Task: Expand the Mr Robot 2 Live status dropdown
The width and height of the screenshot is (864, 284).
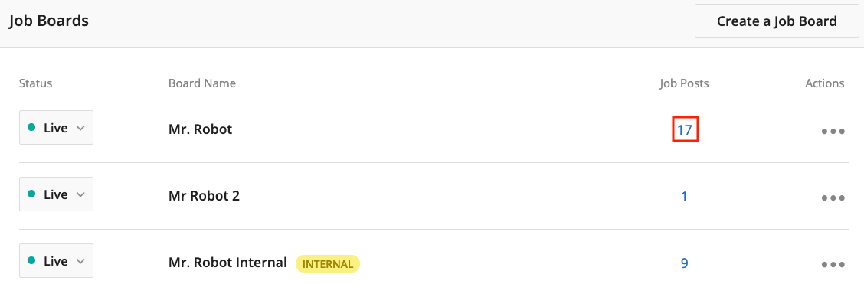Action: coord(56,194)
